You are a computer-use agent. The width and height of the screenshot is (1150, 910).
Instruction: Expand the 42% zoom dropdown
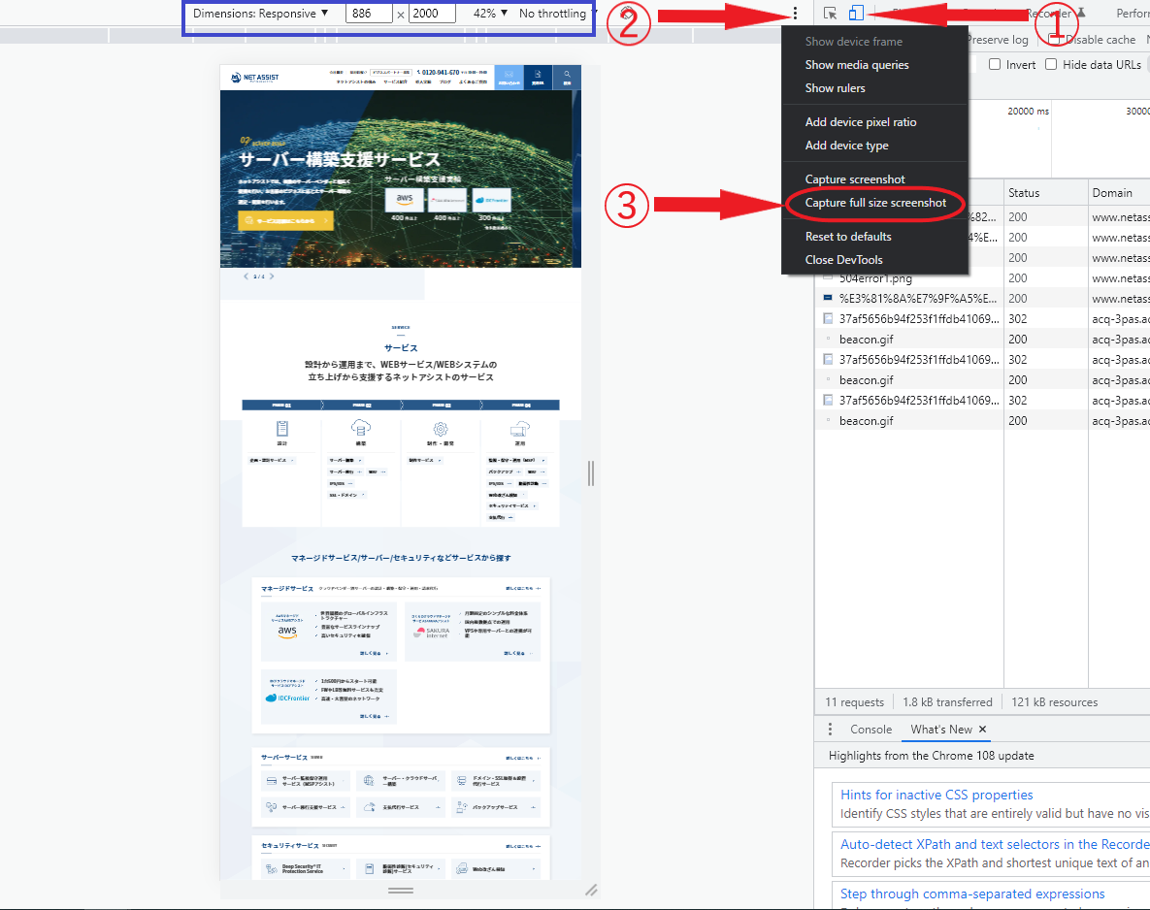[x=490, y=14]
